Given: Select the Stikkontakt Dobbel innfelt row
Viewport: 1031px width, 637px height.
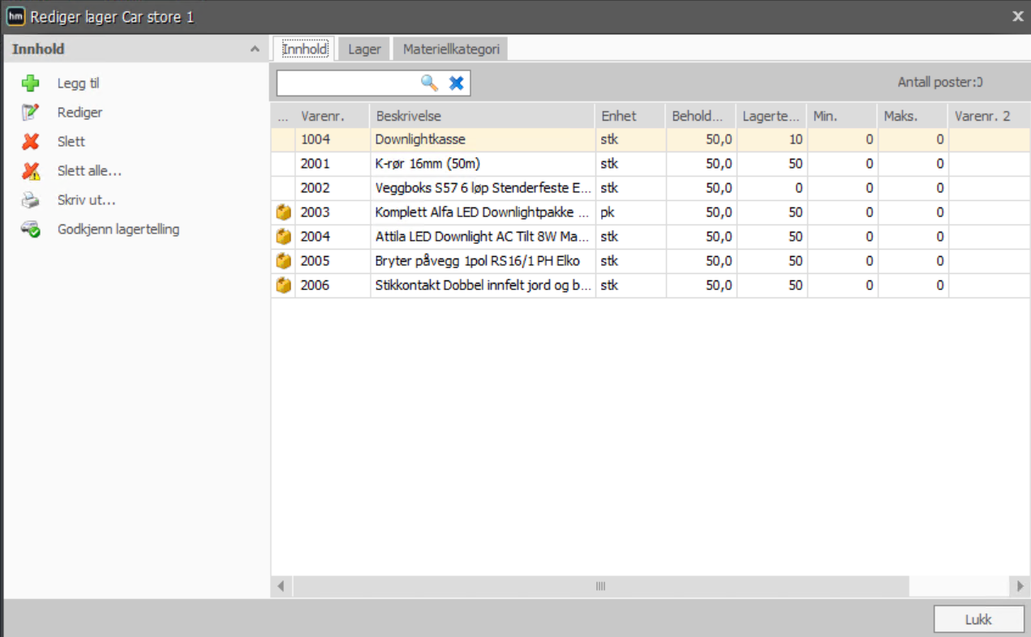Looking at the screenshot, I should click(x=651, y=285).
